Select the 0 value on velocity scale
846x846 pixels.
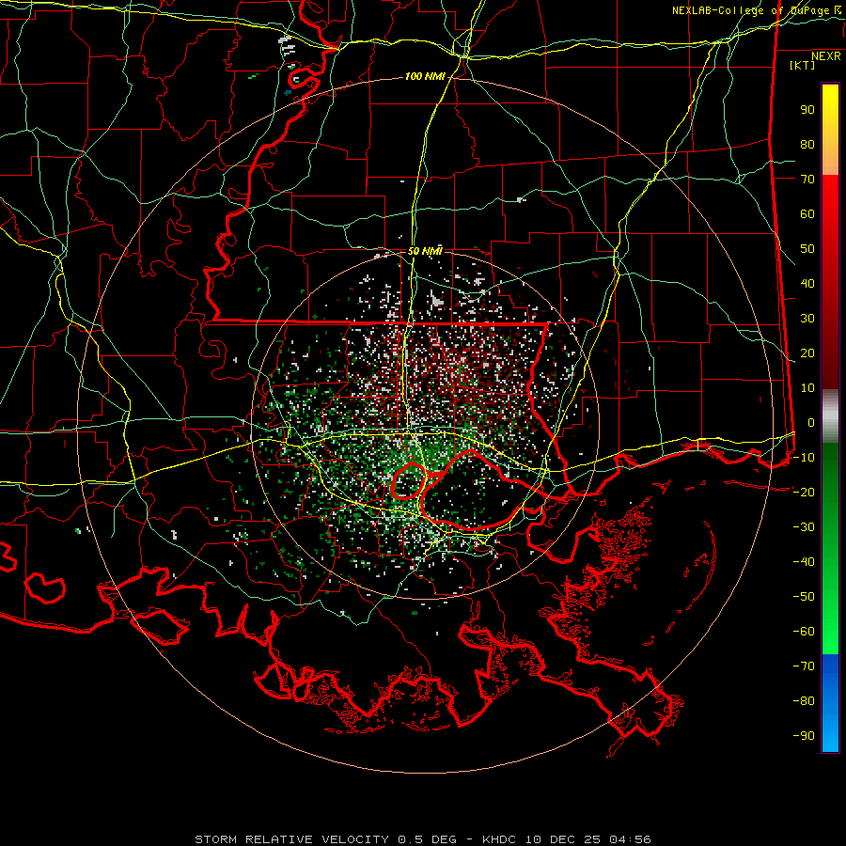[x=811, y=423]
